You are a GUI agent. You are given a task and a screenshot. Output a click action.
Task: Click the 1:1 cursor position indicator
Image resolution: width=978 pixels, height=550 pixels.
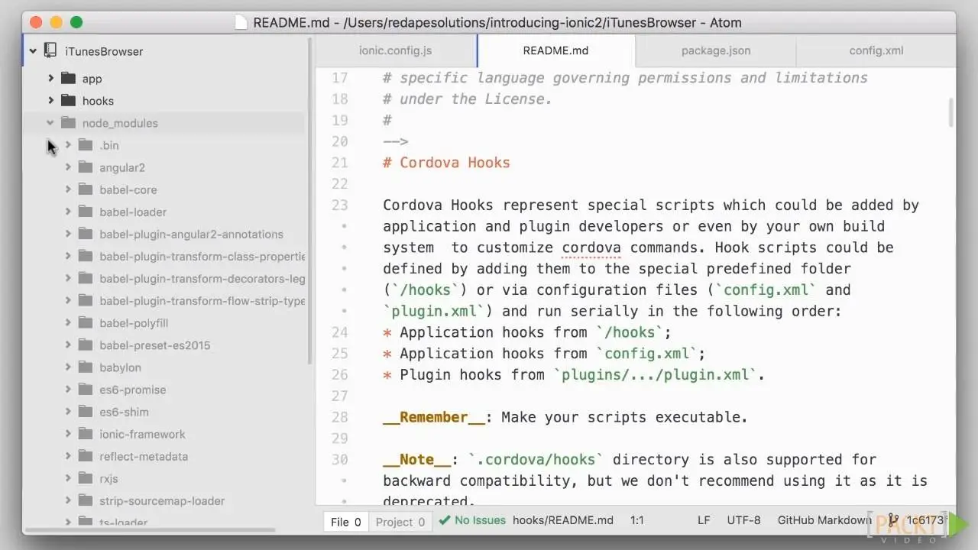[x=637, y=520]
